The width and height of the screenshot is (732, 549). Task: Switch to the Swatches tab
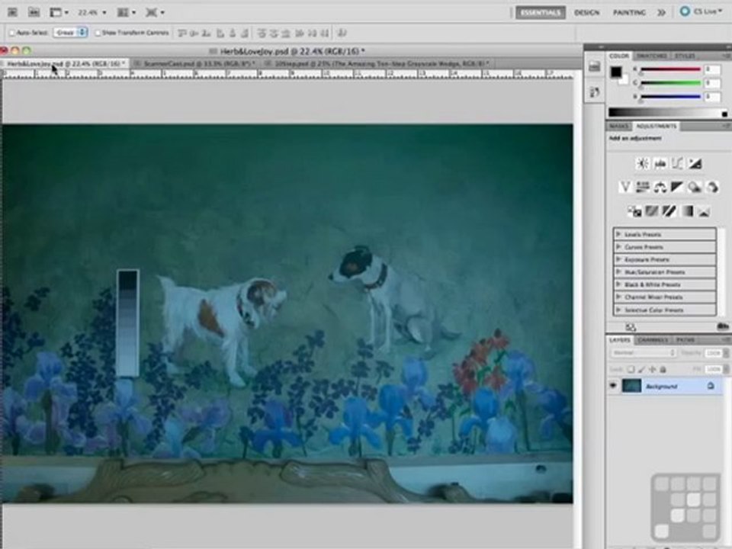(652, 56)
